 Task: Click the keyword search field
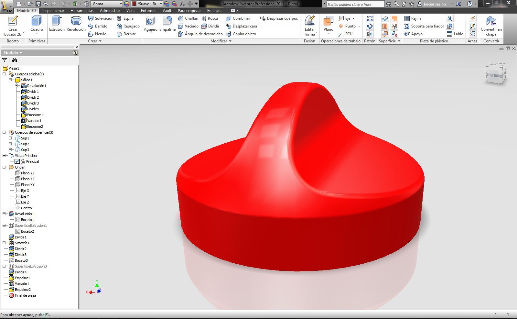click(355, 4)
